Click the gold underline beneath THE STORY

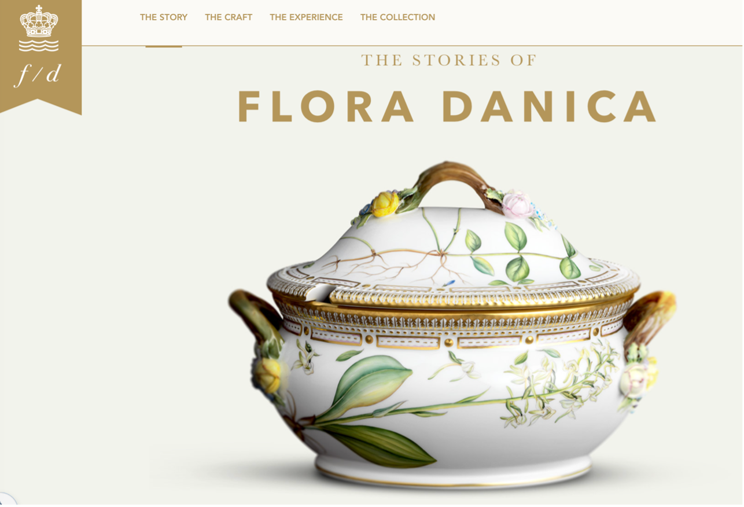pos(164,46)
